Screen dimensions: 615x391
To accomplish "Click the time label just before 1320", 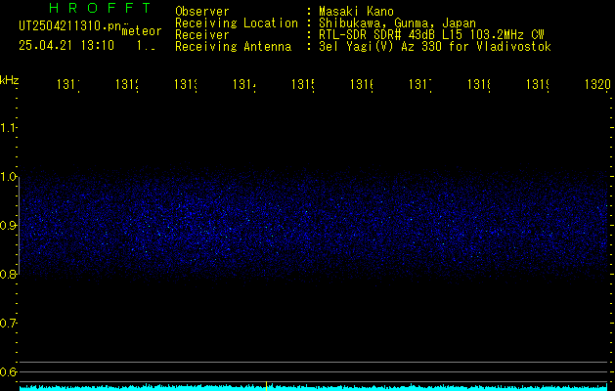I will point(538,84).
